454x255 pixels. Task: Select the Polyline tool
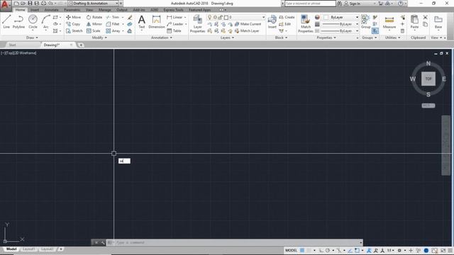(18, 22)
